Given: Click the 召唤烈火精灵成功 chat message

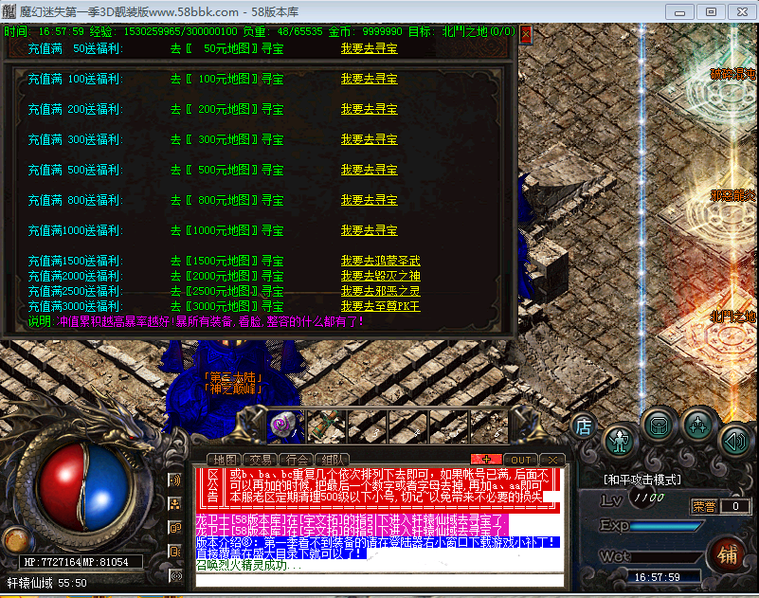Looking at the screenshot, I should click(249, 565).
